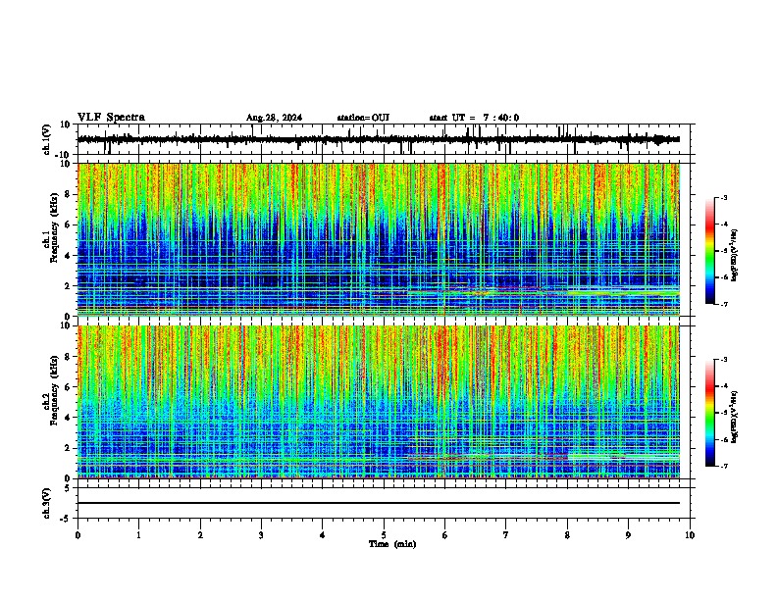Image resolution: width=777 pixels, height=600 pixels.
Task: Click the "Time (min)" axis label
Action: pos(392,544)
